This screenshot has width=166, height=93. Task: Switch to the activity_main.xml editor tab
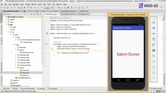pyautogui.click(x=68, y=14)
